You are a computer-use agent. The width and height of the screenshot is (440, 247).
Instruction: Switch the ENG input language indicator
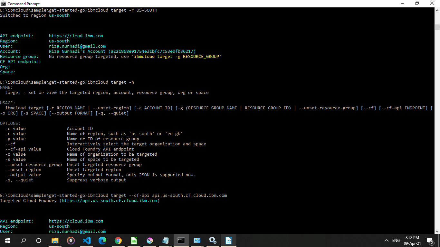pyautogui.click(x=396, y=241)
